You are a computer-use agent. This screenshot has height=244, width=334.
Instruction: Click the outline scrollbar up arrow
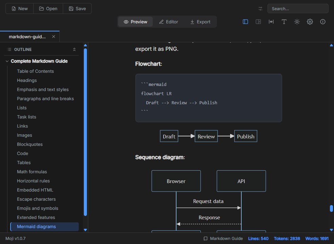[86, 45]
